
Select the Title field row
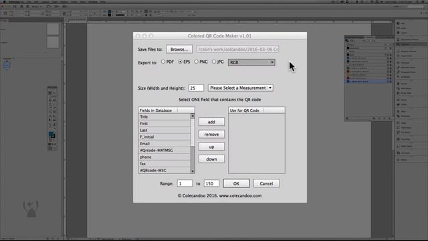(x=165, y=116)
